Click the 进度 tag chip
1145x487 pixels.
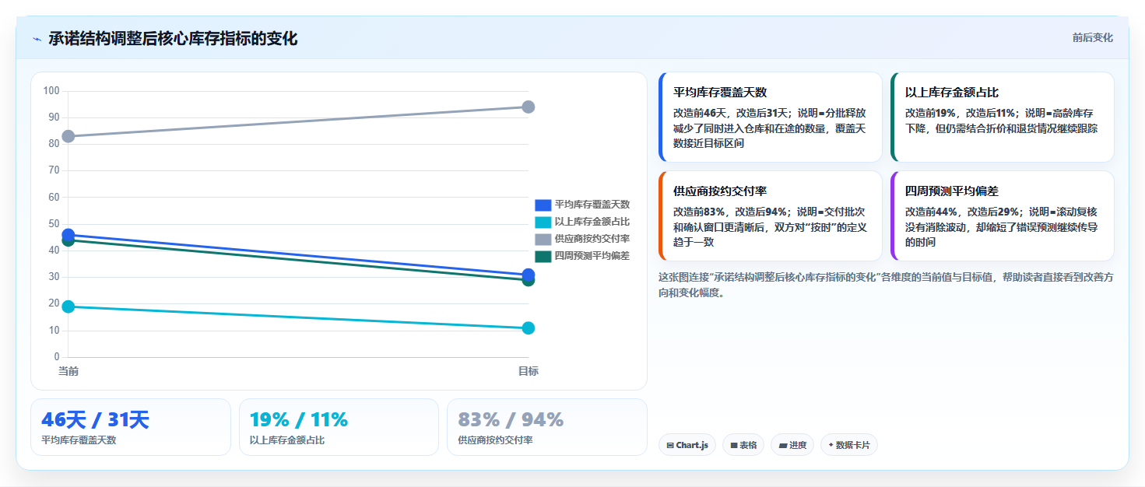792,445
